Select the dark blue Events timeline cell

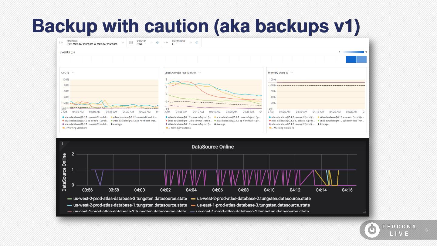[x=351, y=60]
